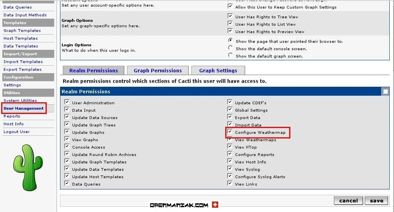The height and width of the screenshot is (212, 394).
Task: Click the cancel button
Action: point(348,201)
